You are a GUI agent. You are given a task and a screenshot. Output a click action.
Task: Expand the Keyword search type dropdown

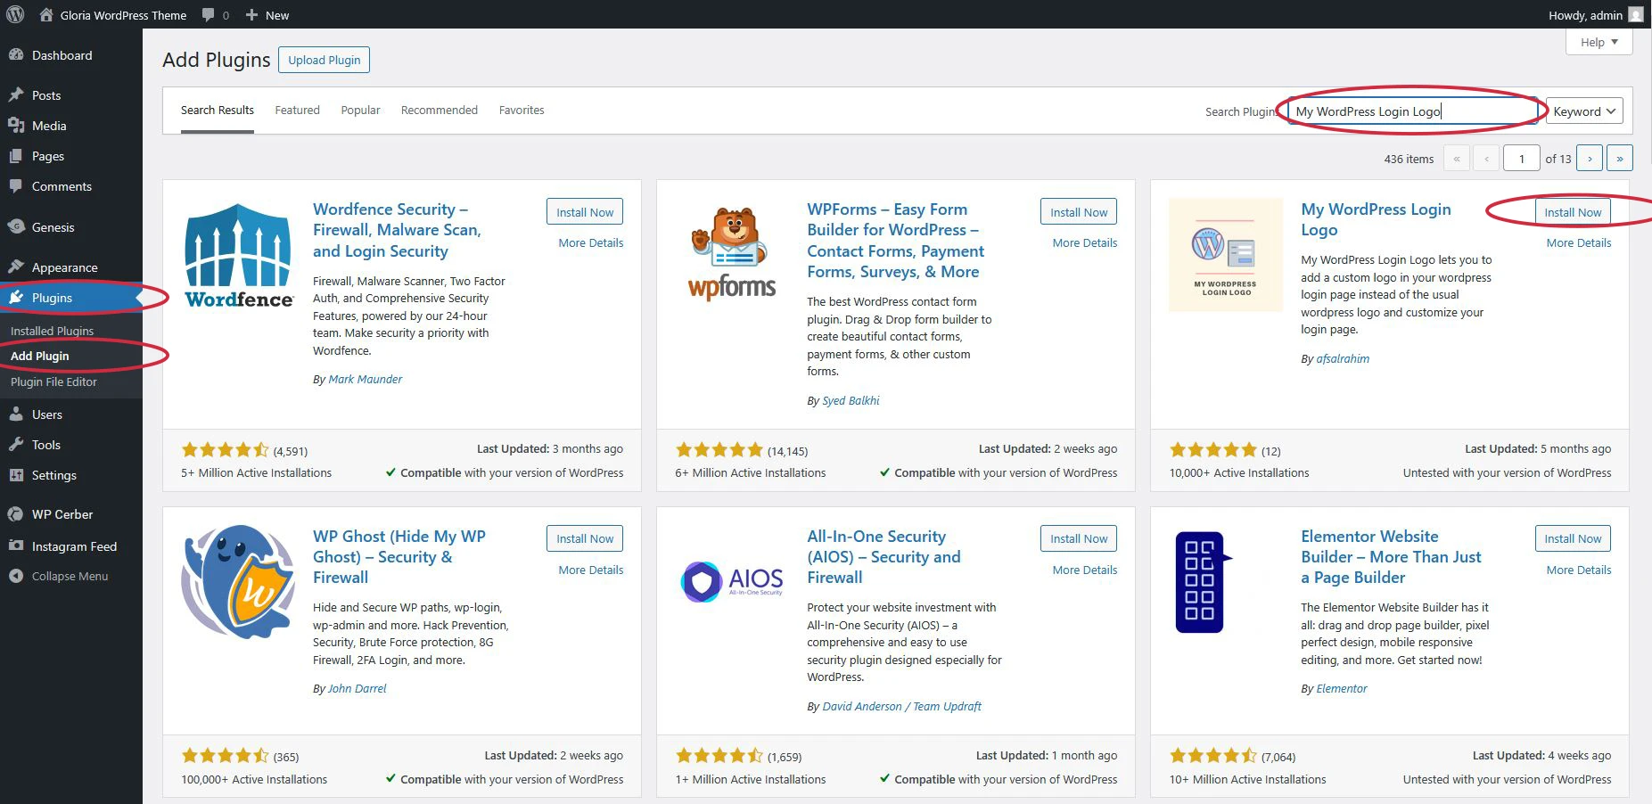[x=1583, y=111]
